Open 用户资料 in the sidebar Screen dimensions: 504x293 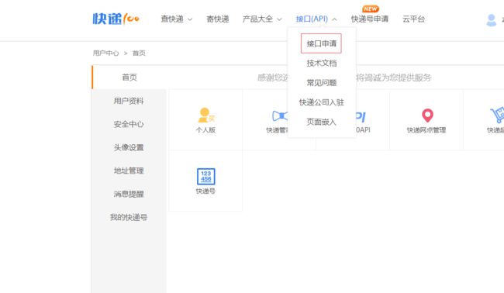pyautogui.click(x=129, y=101)
